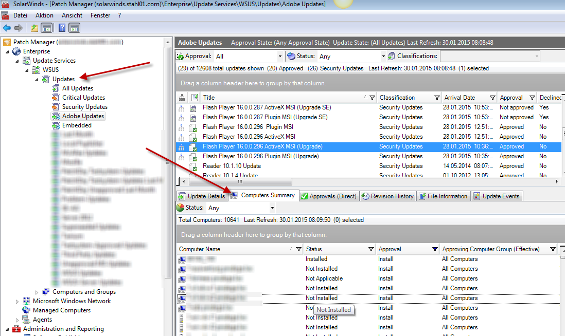
Task: Filter the Computer Name column
Action: (298, 249)
